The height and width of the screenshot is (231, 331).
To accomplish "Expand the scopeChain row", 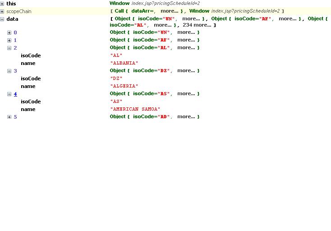I will coord(2,11).
